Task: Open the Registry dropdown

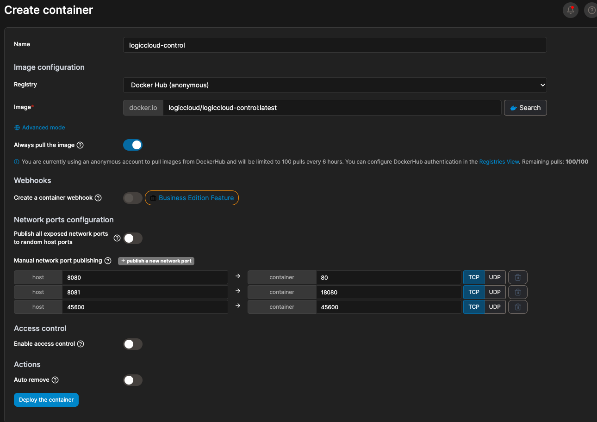Action: [x=335, y=85]
